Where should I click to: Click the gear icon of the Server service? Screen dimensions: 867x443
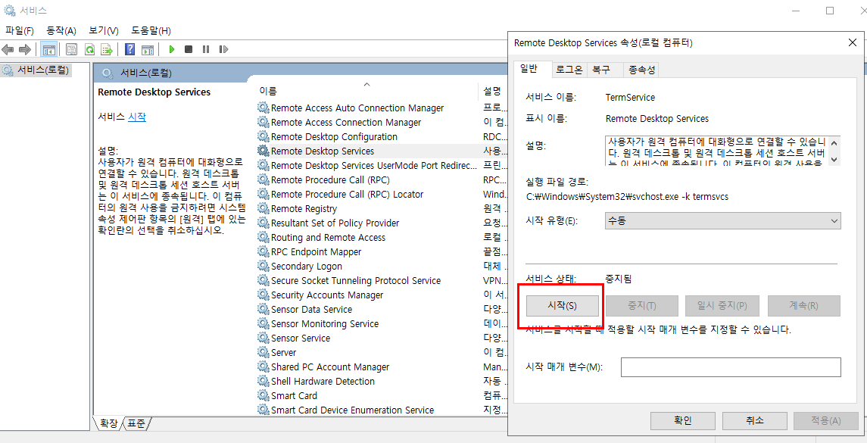pos(264,352)
